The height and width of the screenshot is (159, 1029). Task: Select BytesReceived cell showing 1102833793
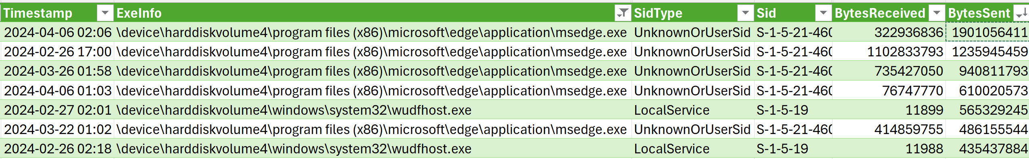pos(889,52)
